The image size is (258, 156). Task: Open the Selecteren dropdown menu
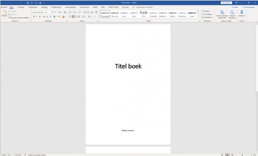pos(208,17)
